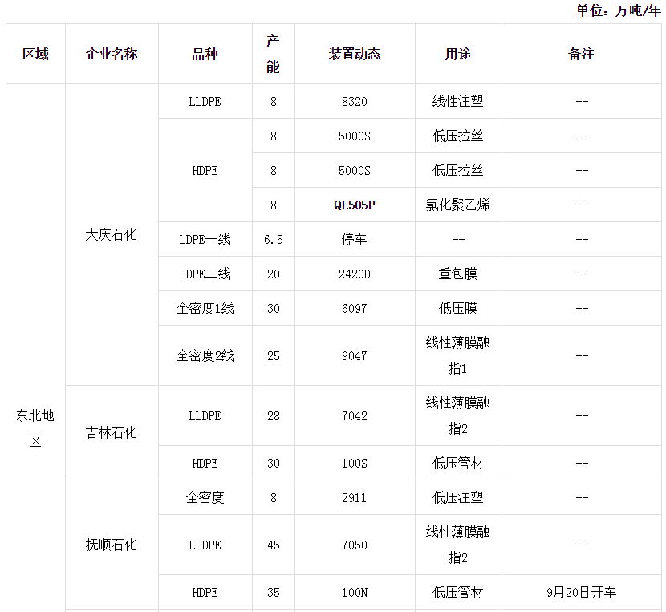Click the 7042 status cell
Image resolution: width=666 pixels, height=612 pixels.
coord(355,415)
